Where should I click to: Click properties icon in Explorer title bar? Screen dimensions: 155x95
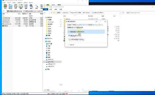pos(47,7)
